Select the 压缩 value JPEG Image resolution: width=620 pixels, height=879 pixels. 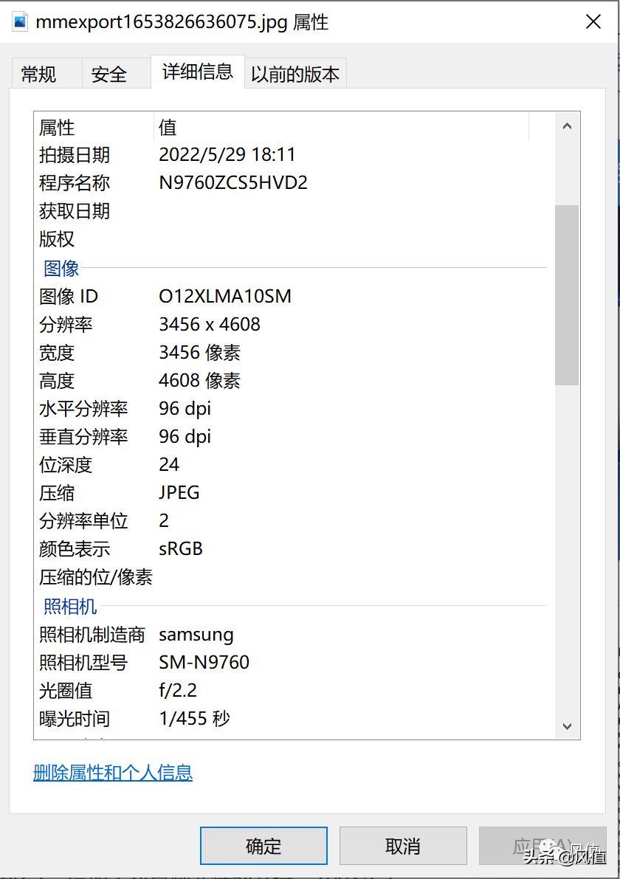point(179,493)
